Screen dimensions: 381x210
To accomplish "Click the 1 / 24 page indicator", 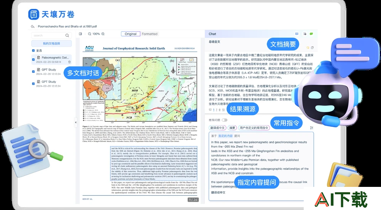I will click(193, 200).
